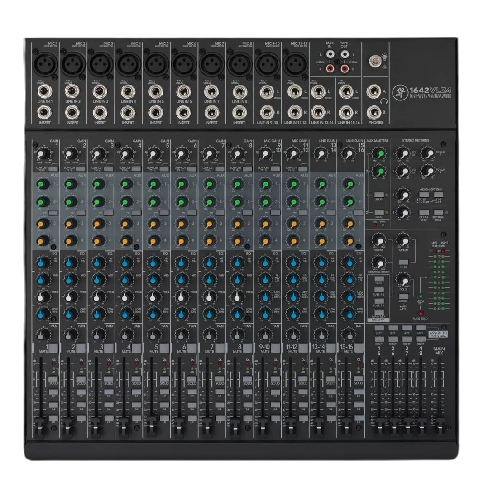
Task: Toggle the SOLO button on channel 6
Action: pyautogui.click(x=192, y=378)
